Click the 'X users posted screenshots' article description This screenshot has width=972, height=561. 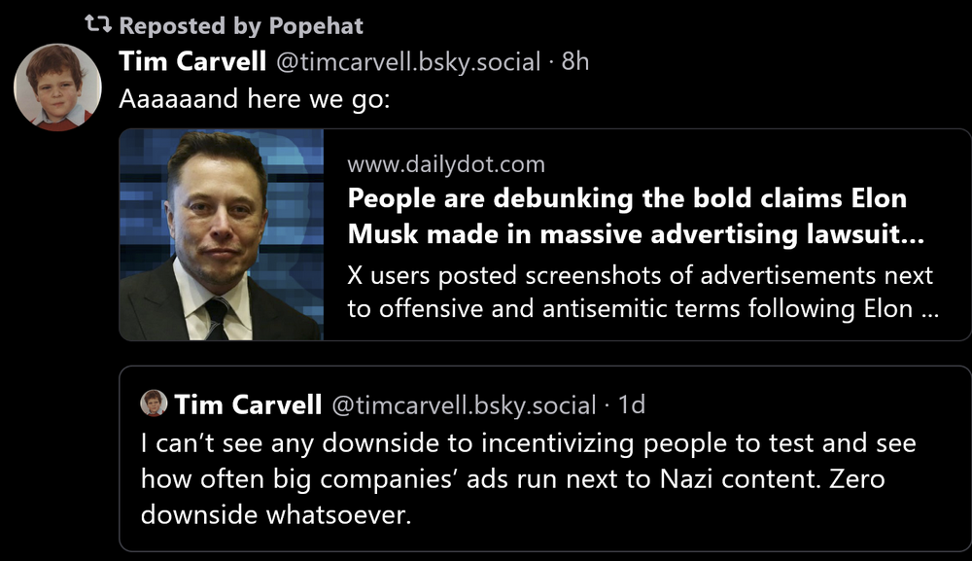click(640, 275)
